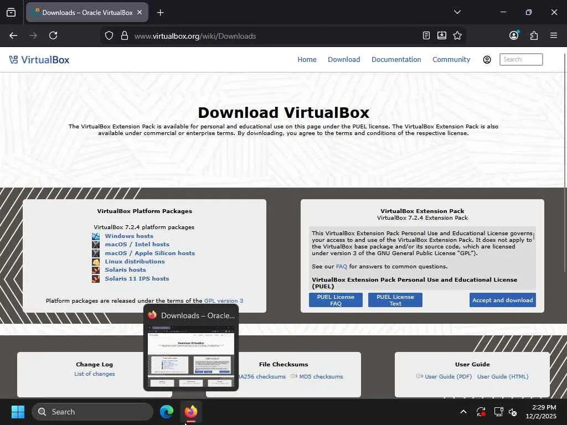Viewport: 567px width, 425px height.
Task: Open the Windows Start menu
Action: click(x=18, y=412)
